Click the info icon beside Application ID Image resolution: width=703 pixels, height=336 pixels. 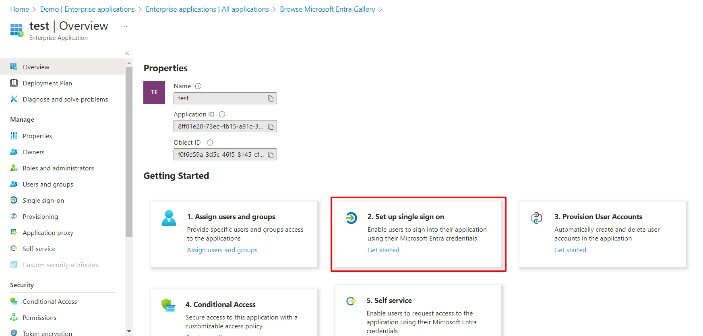click(222, 114)
